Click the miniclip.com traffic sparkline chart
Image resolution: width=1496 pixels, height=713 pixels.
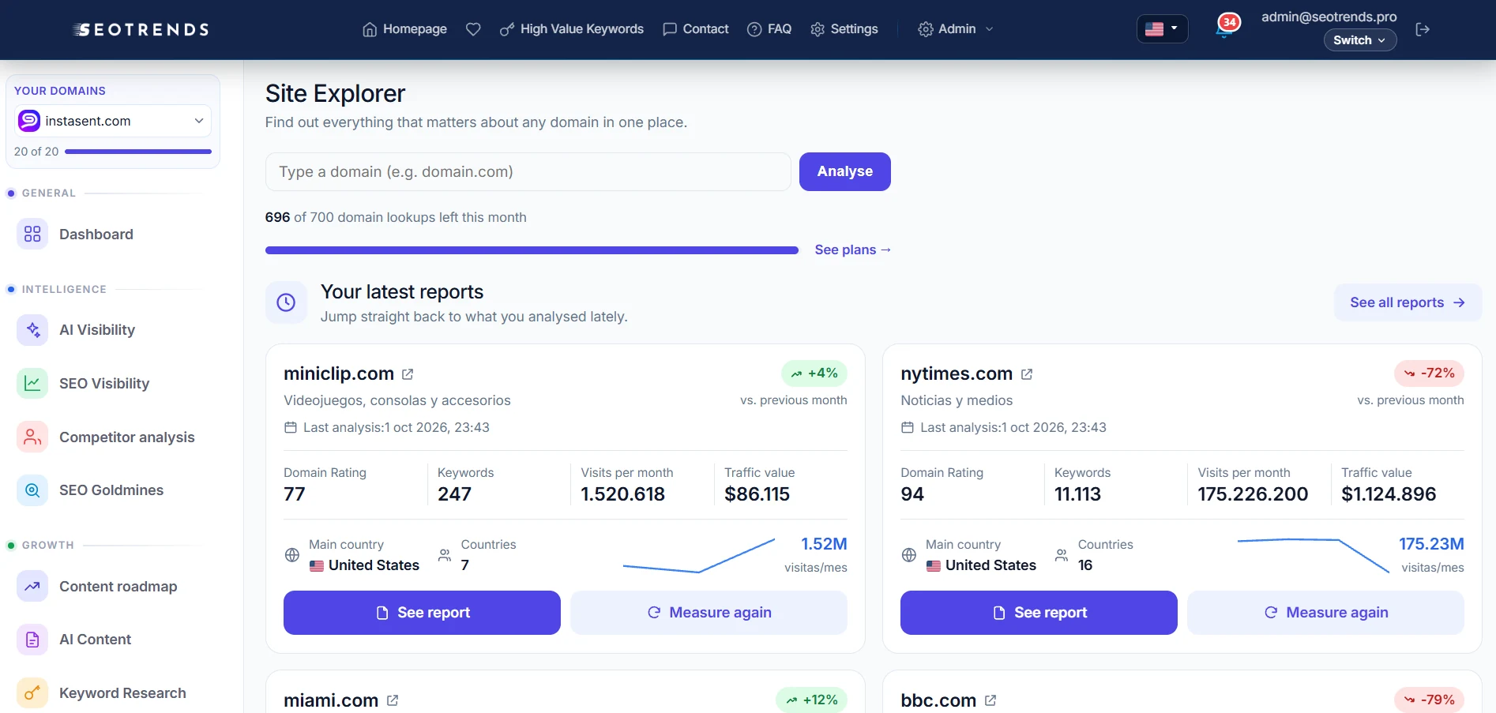tap(698, 556)
